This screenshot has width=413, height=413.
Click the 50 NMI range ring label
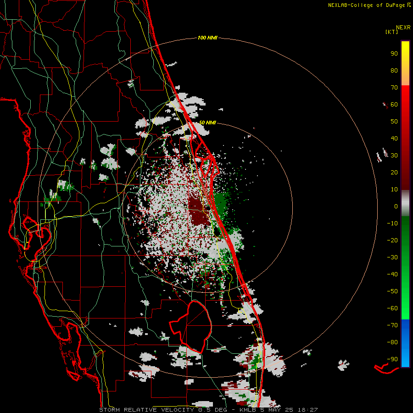point(207,123)
